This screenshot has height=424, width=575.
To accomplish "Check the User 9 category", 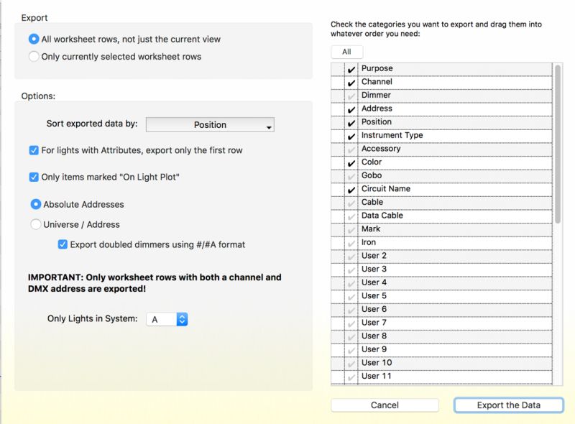I will pos(351,350).
